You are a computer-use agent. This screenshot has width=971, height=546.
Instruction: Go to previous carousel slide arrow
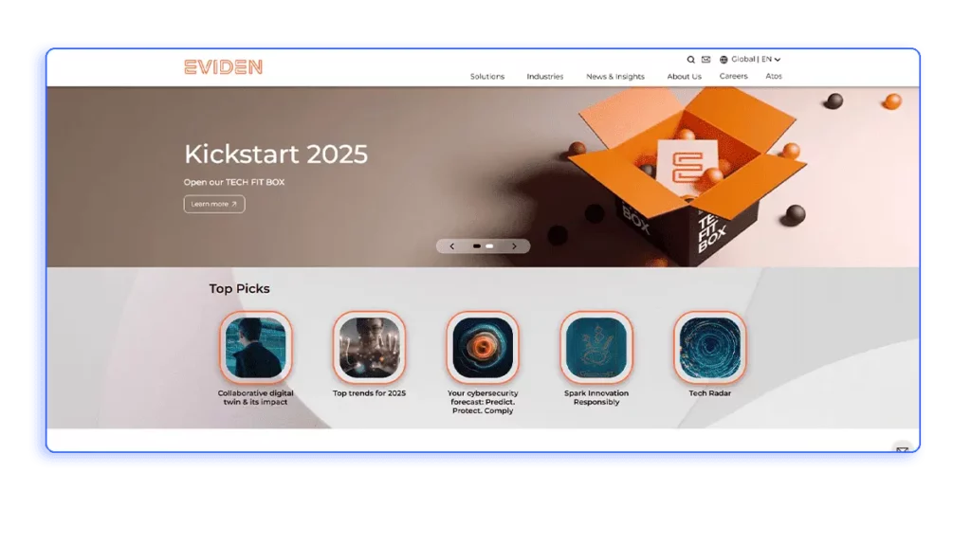pyautogui.click(x=452, y=246)
